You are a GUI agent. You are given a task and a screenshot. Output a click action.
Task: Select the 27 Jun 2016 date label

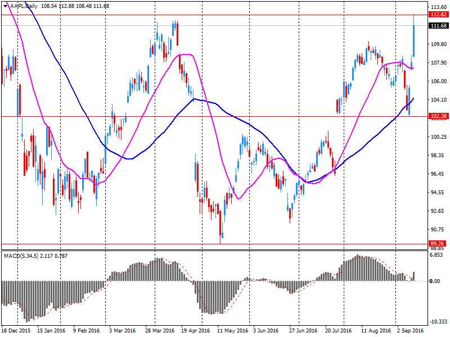tap(303, 330)
